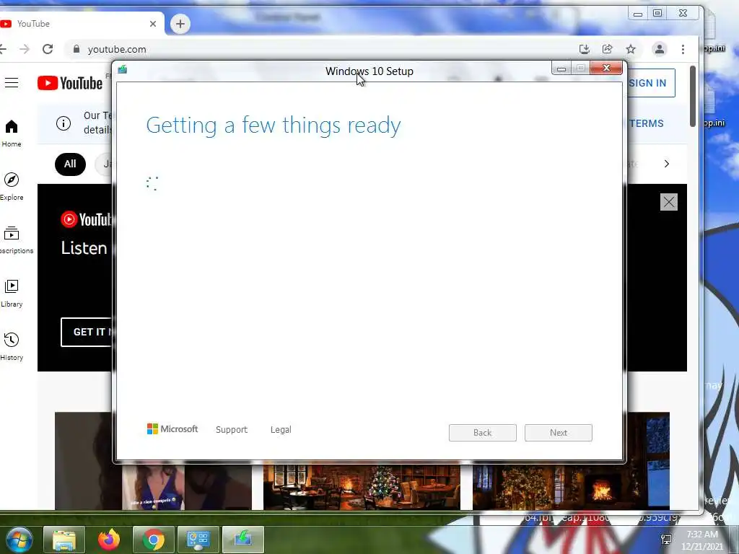
Task: Bookmark this page with the star icon
Action: (631, 49)
